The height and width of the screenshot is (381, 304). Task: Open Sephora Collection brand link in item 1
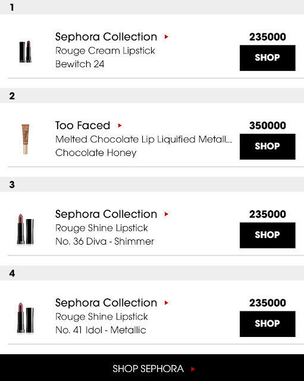point(106,37)
